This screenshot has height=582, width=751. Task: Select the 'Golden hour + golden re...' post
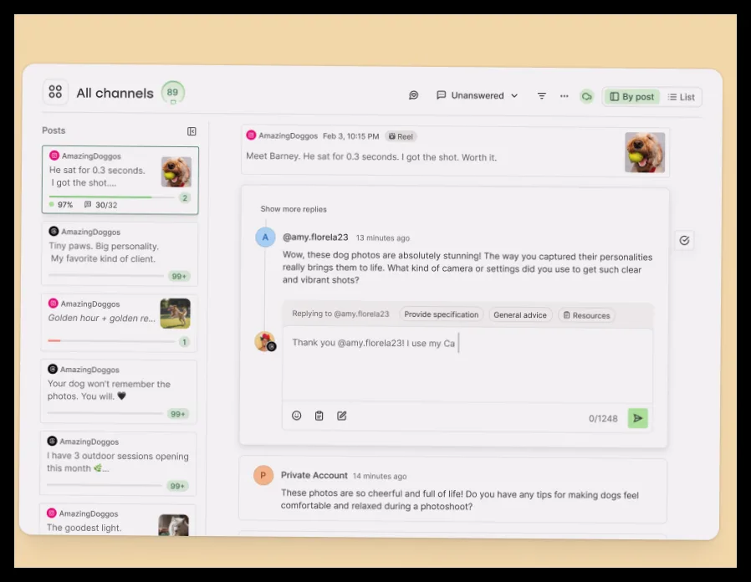(x=119, y=323)
